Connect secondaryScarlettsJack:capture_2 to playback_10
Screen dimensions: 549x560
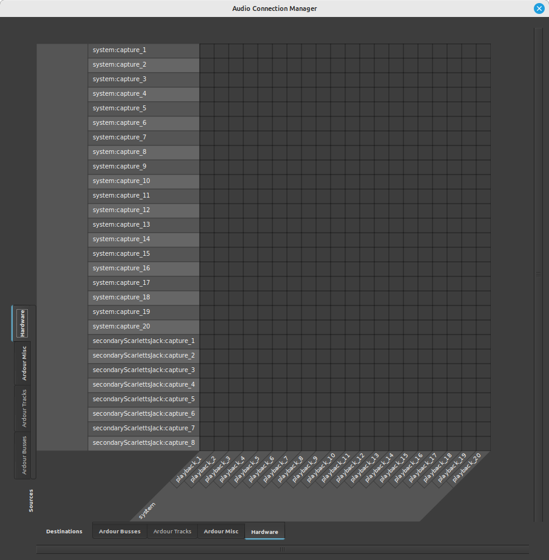click(338, 355)
